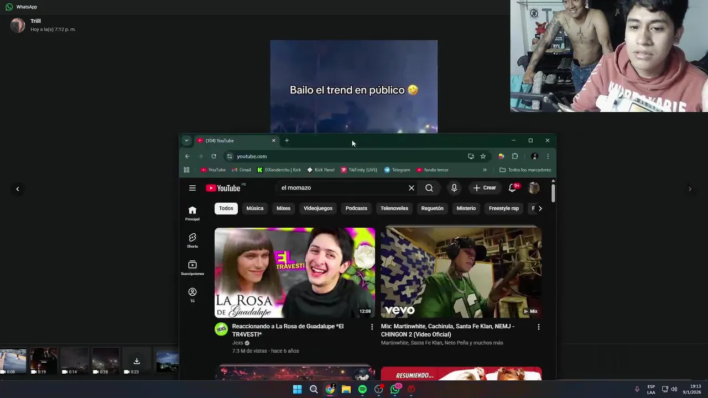Click the magnifier search button on YouTube
The width and height of the screenshot is (708, 398).
pyautogui.click(x=429, y=188)
